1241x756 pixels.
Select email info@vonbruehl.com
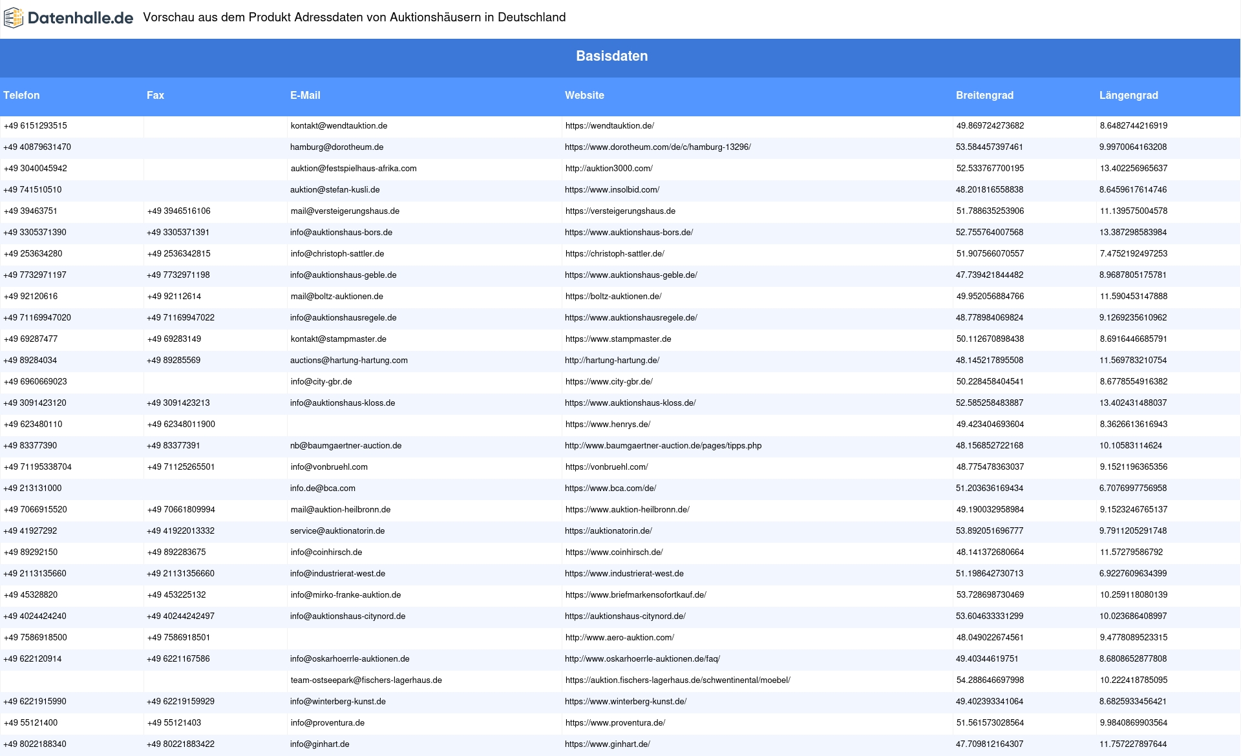click(x=329, y=467)
